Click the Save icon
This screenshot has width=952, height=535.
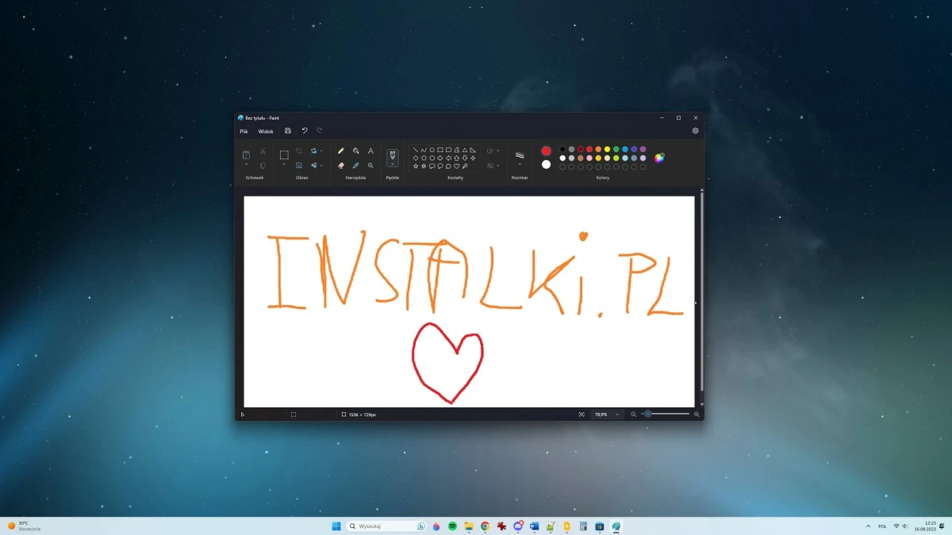[x=287, y=131]
